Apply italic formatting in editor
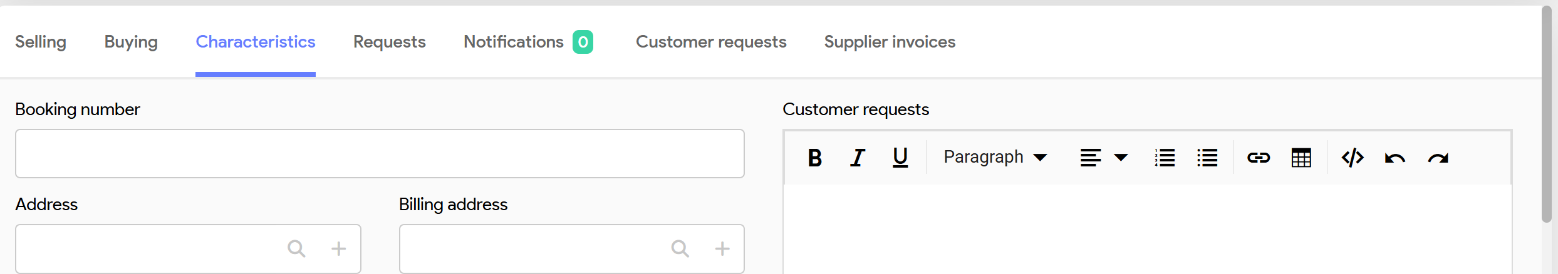This screenshot has width=1558, height=274. (x=858, y=158)
